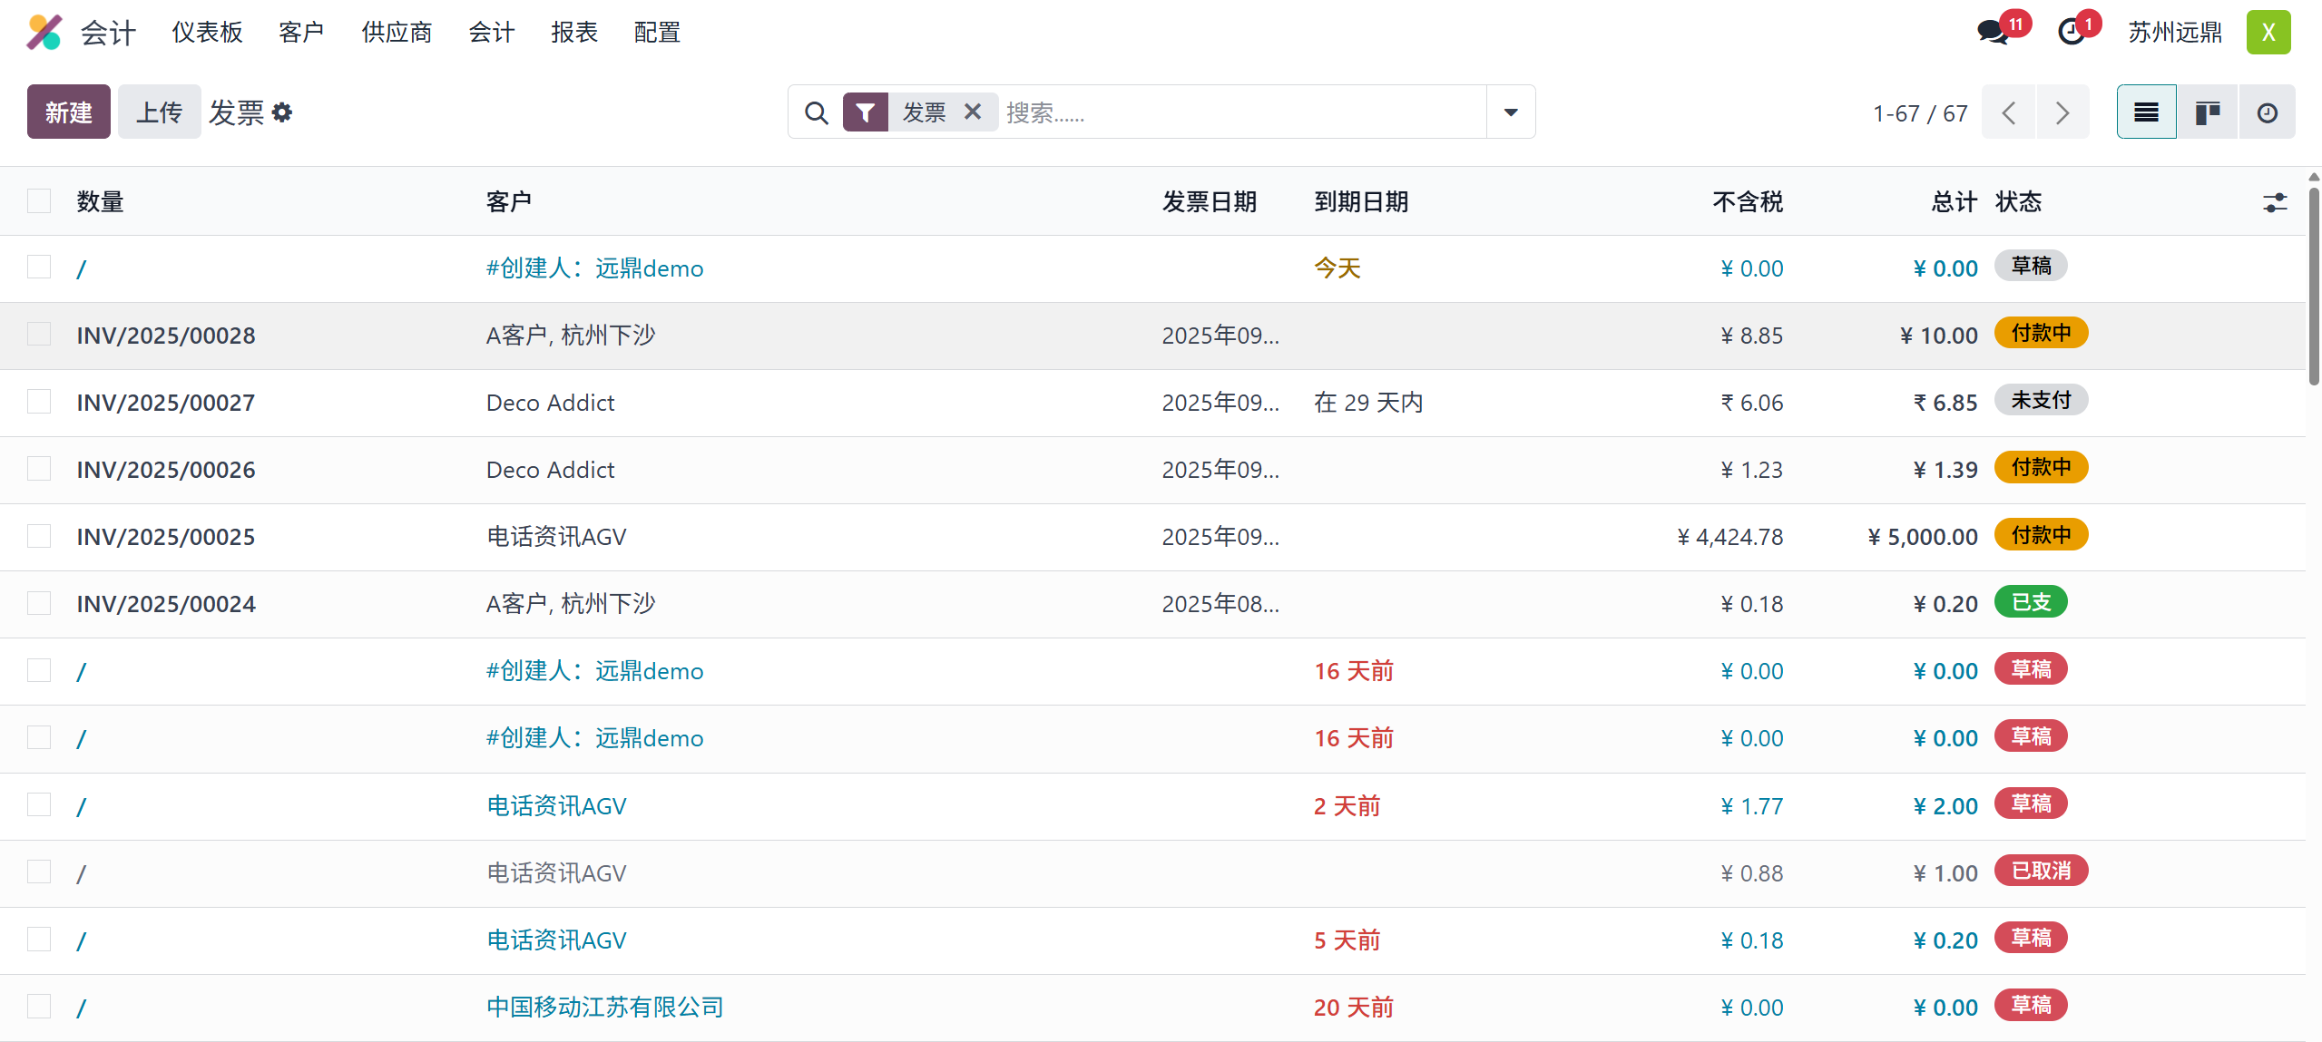Open the gear actions next to 发票

282,112
